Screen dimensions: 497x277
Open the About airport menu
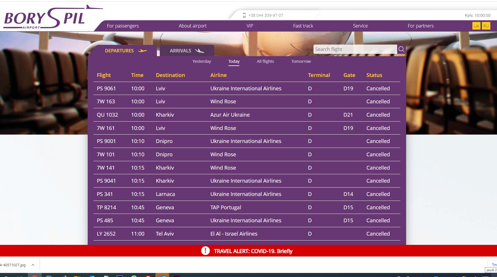(x=192, y=26)
